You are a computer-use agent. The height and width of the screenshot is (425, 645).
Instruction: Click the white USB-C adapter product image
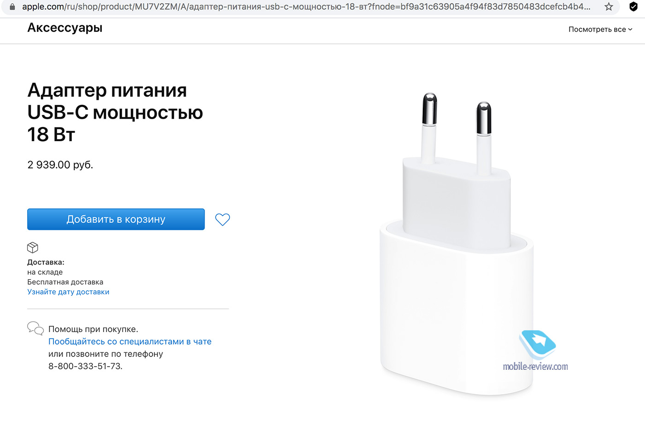pyautogui.click(x=456, y=244)
